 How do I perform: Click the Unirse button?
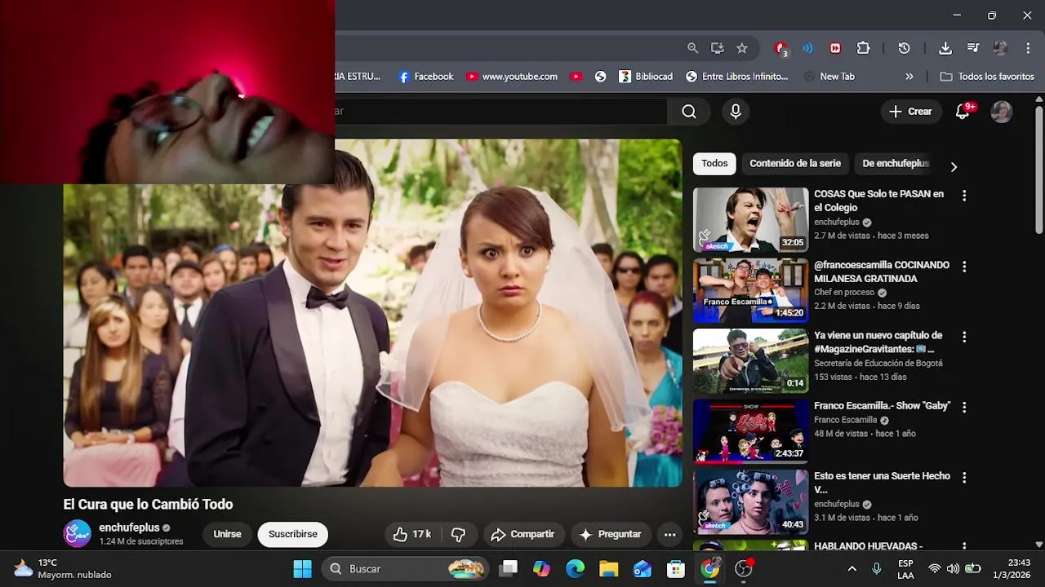coord(227,535)
